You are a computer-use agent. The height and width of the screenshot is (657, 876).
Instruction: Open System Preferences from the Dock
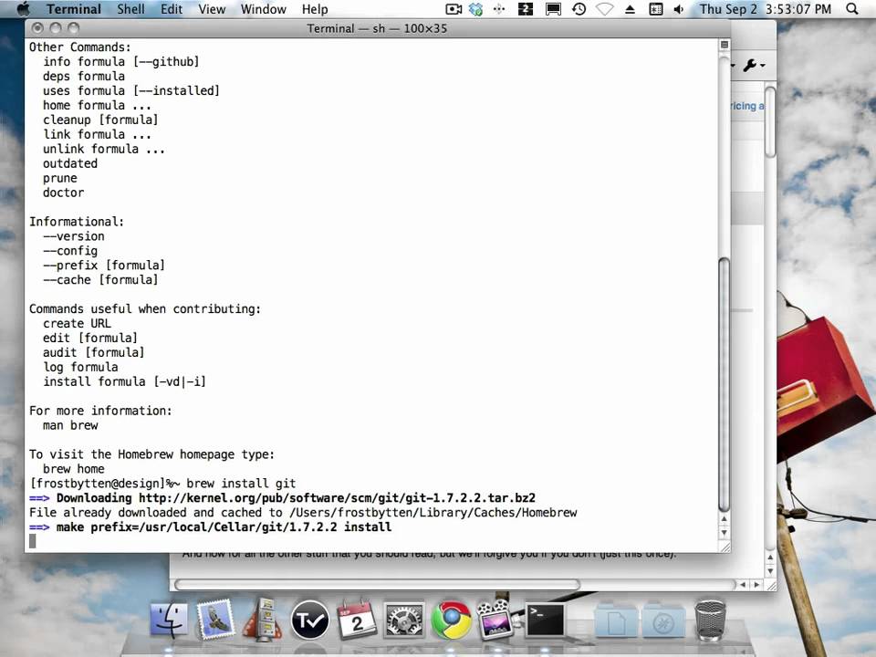point(403,620)
